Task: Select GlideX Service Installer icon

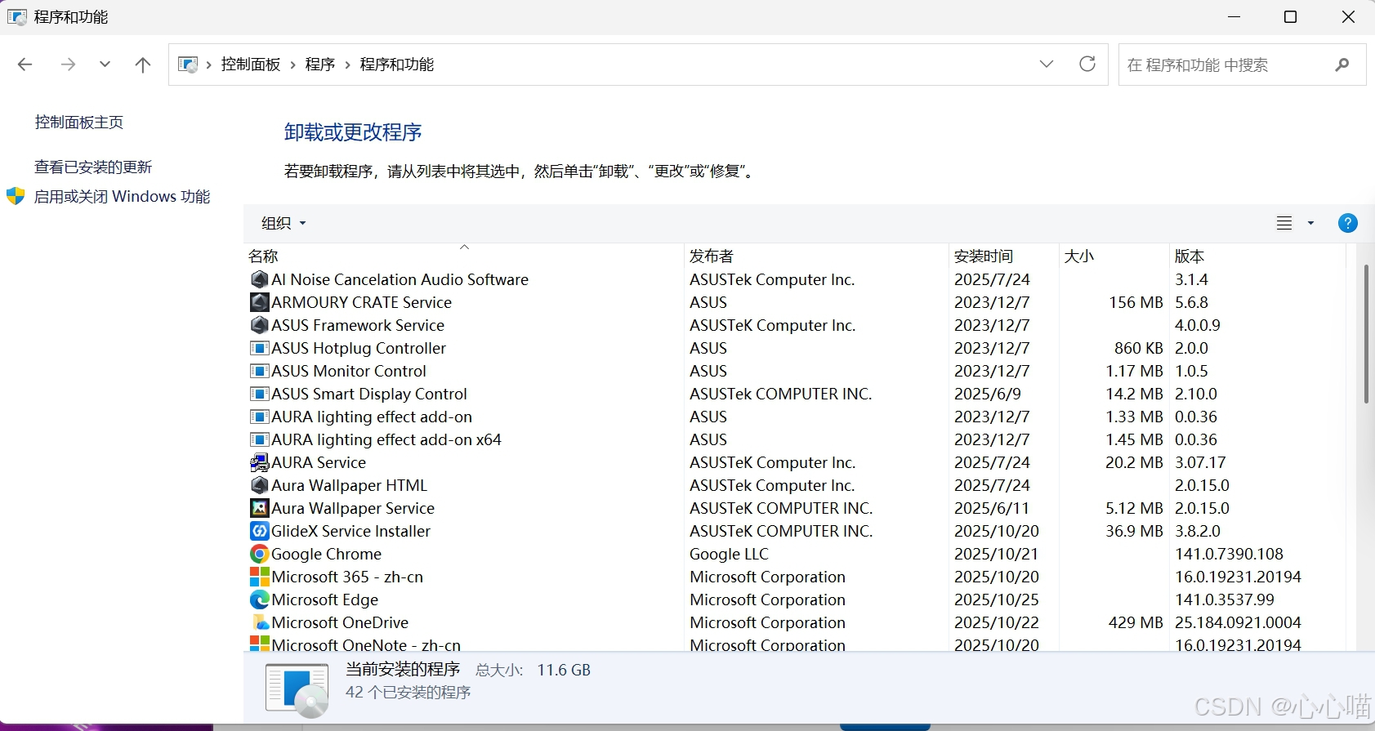Action: pyautogui.click(x=259, y=531)
